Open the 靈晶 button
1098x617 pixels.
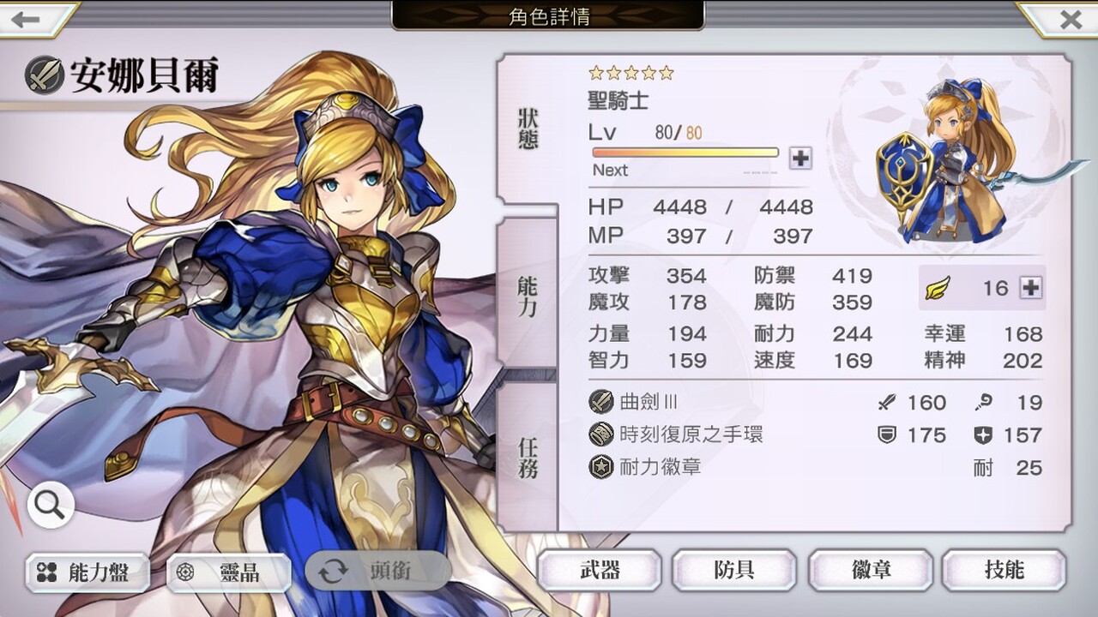pos(229,572)
